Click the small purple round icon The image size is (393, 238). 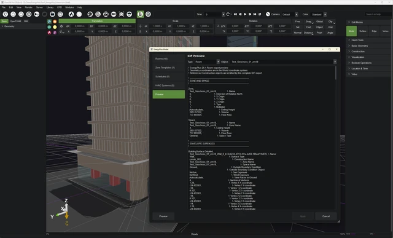55,33
